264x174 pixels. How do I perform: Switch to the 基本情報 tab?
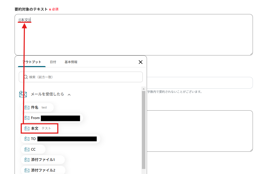pos(71,62)
